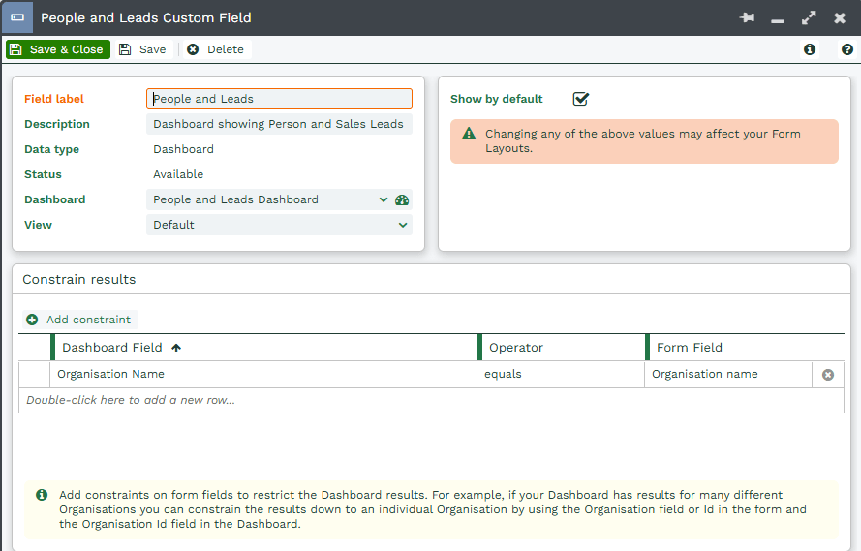Select the Organisation Name row selector cell

(34, 375)
